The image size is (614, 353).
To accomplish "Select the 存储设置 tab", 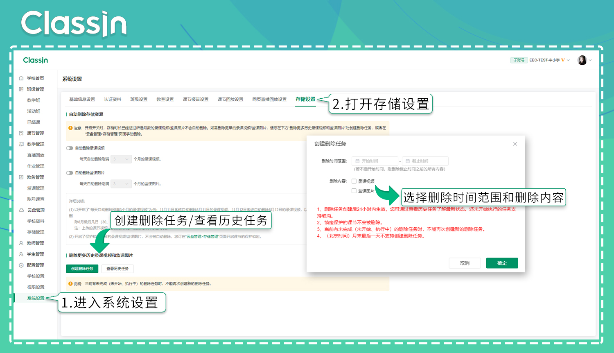I will [305, 99].
